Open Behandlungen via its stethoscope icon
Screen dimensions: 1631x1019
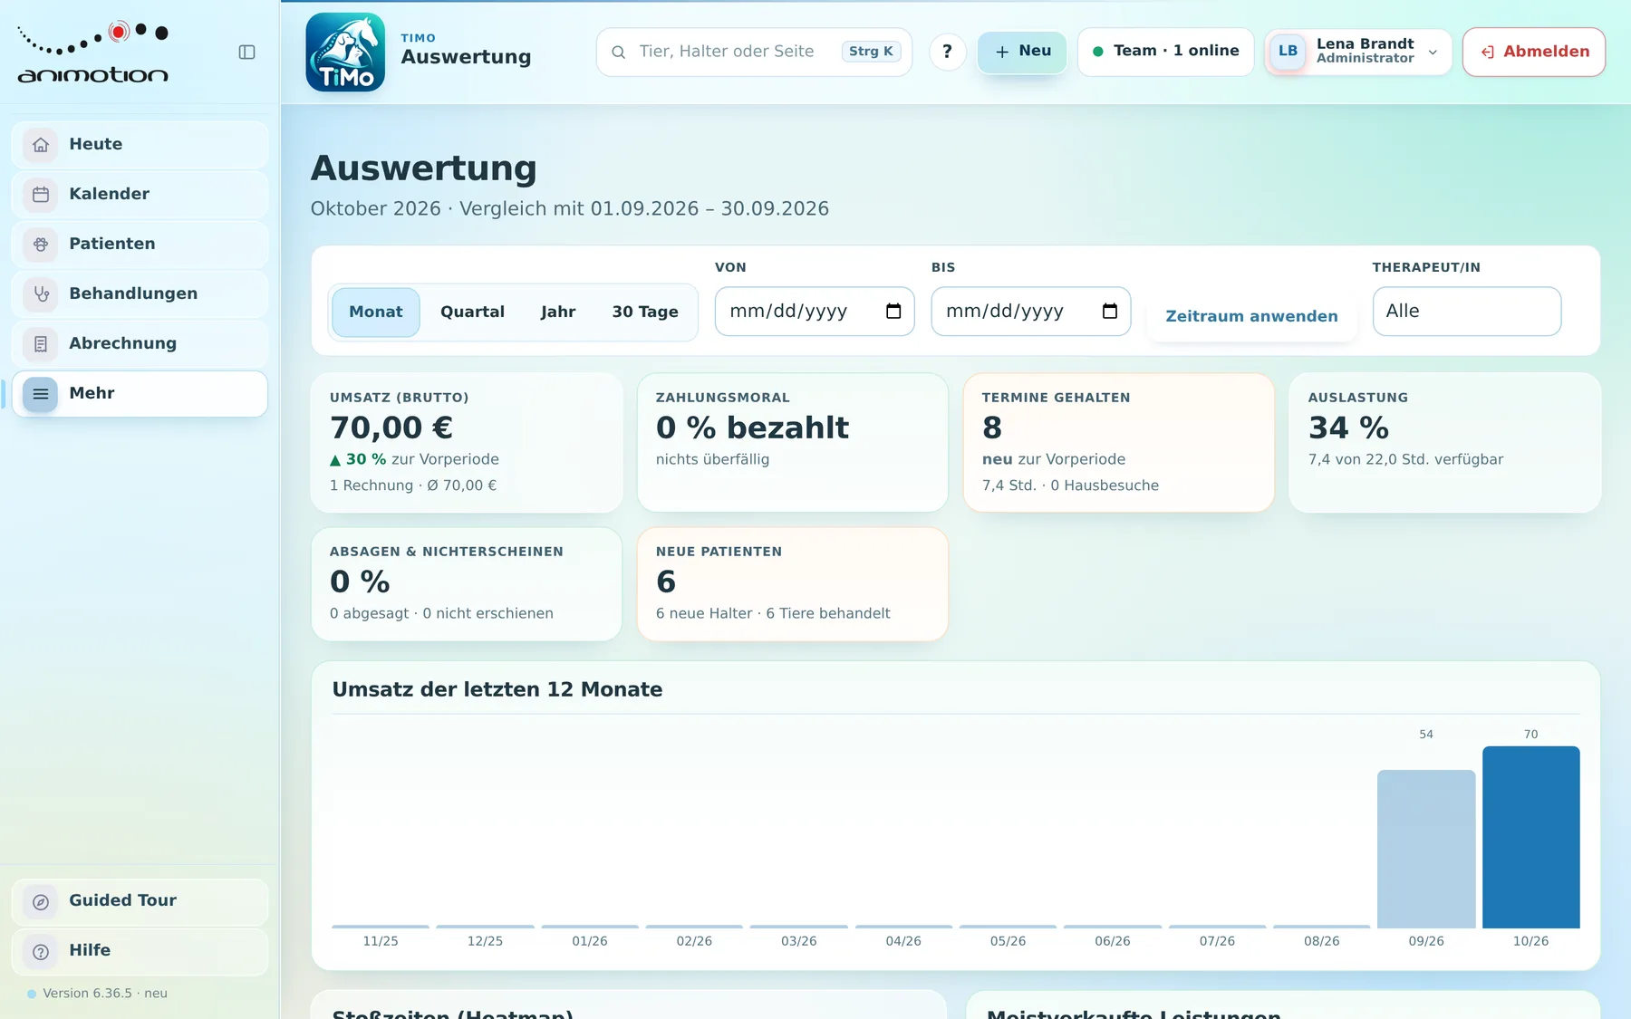(41, 294)
